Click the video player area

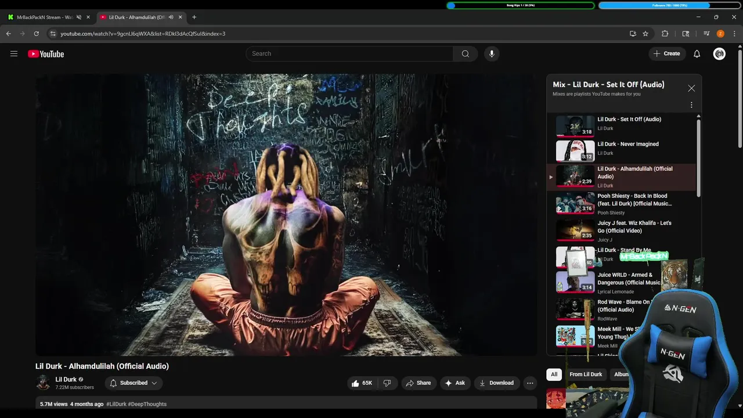pos(286,215)
